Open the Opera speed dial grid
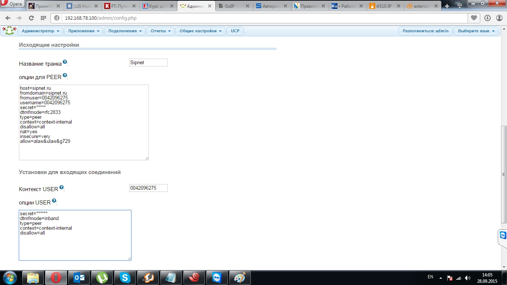The height and width of the screenshot is (285, 507). 43,18
